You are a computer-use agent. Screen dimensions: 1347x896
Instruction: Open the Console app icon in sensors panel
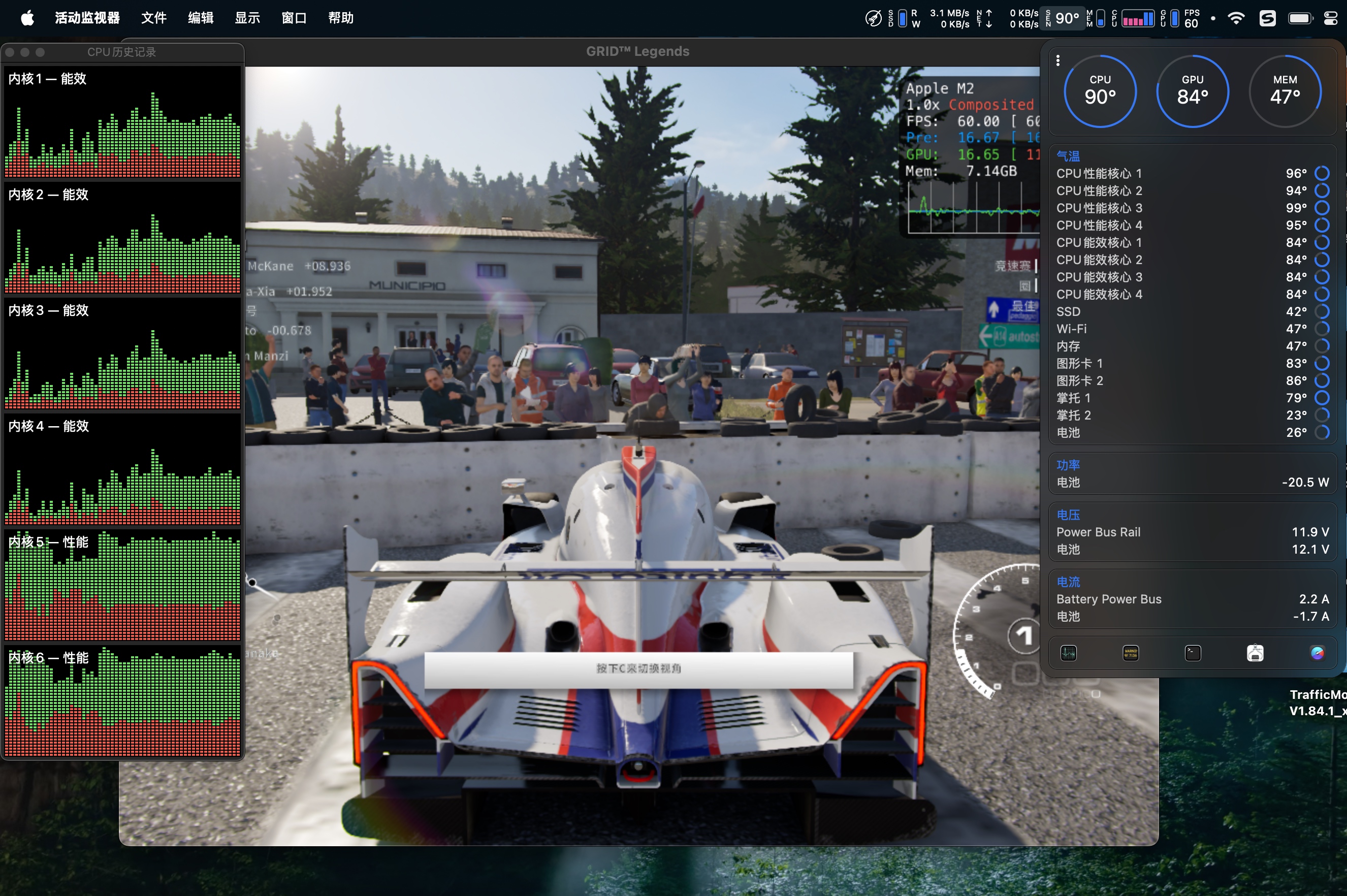(x=1131, y=653)
